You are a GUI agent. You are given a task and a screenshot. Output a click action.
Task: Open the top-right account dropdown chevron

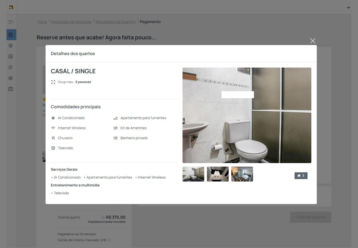pos(348,8)
